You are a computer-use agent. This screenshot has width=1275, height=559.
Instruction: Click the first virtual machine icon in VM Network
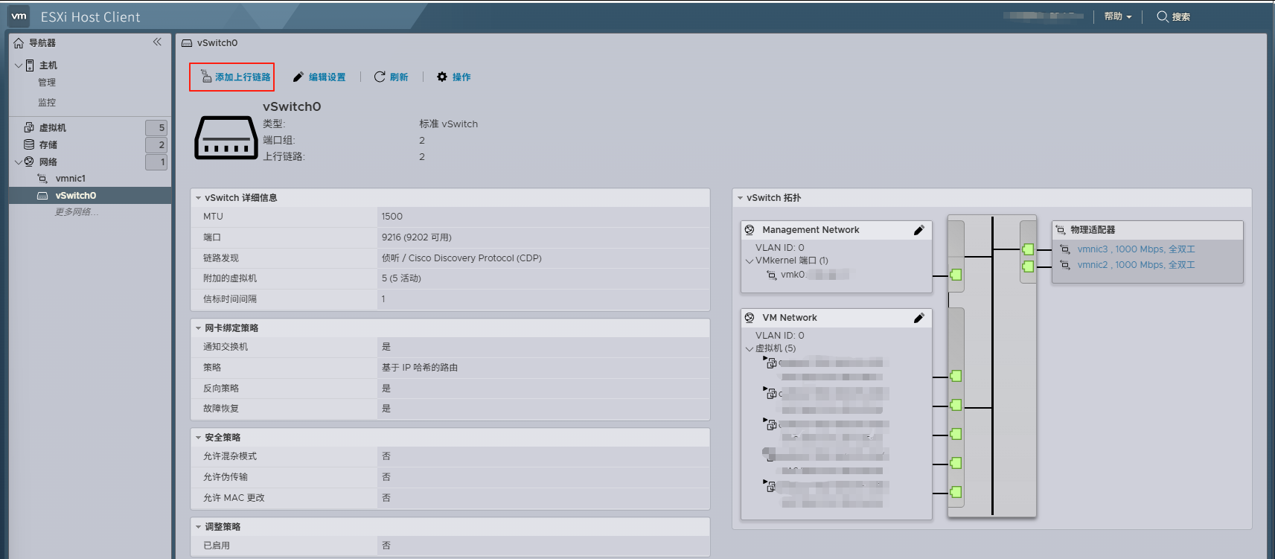(x=770, y=362)
